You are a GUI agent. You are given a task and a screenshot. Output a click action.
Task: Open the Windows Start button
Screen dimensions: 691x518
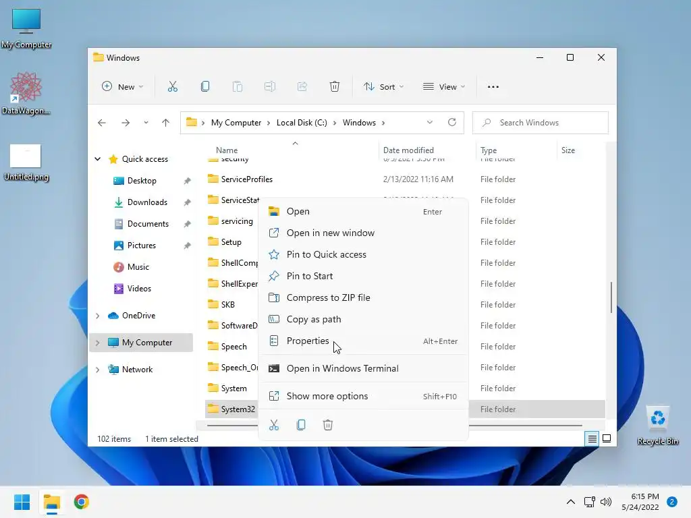[x=22, y=502]
